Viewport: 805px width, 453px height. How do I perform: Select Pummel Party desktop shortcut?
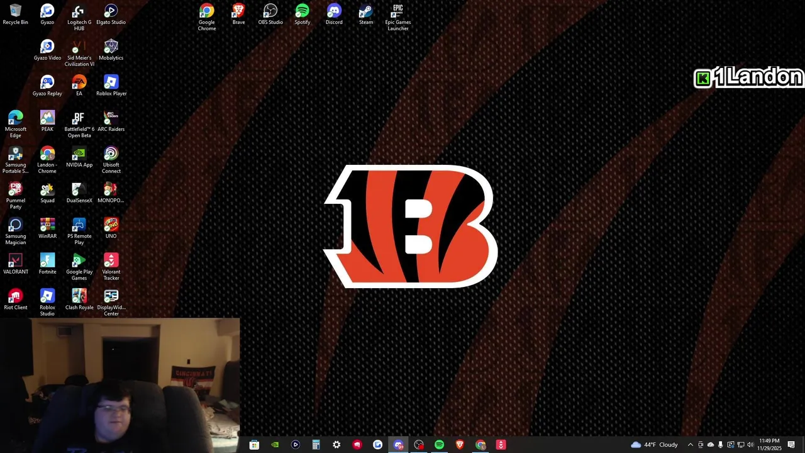[x=16, y=196]
